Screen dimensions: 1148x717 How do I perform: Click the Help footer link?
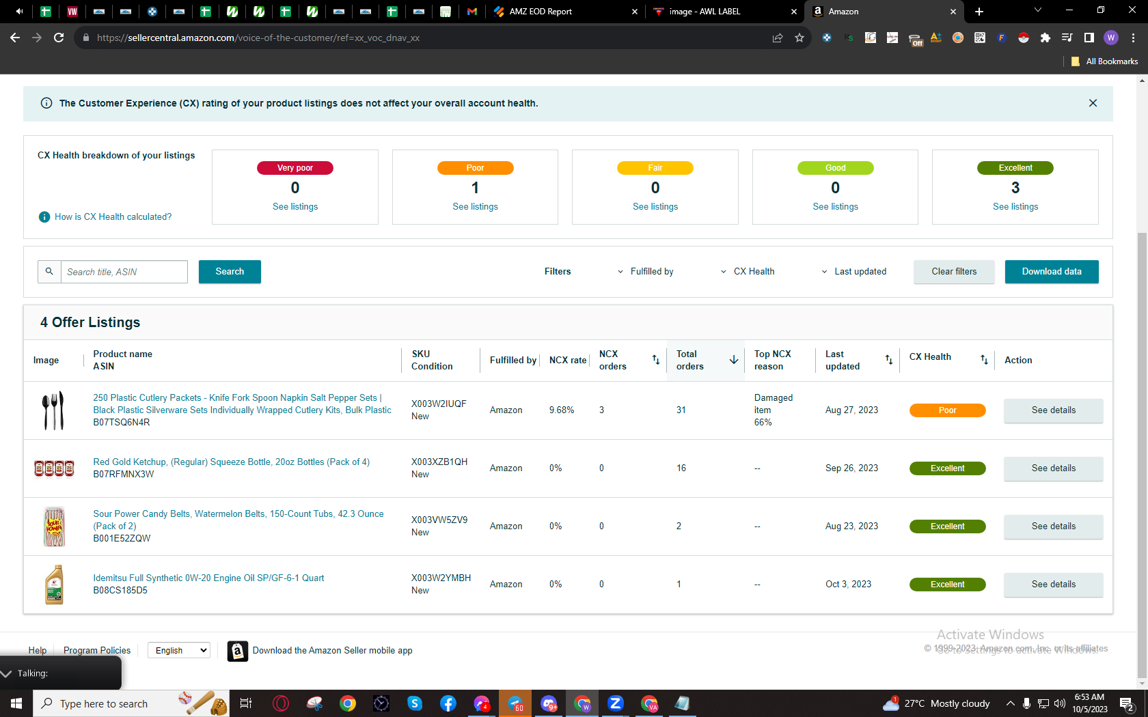point(38,651)
